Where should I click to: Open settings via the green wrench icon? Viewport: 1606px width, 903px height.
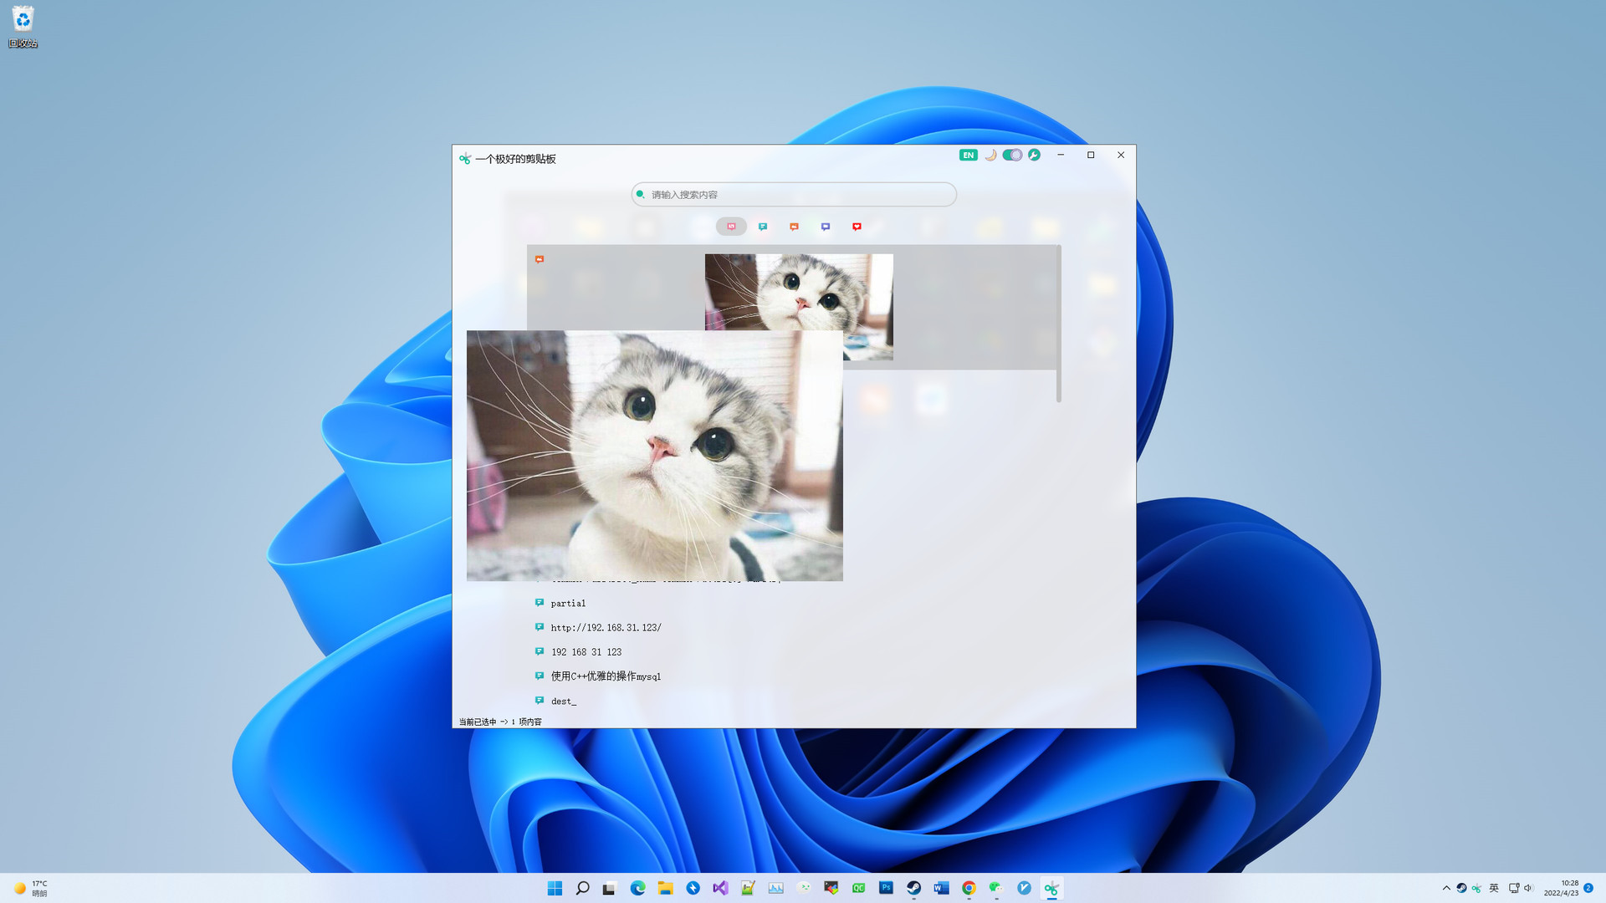coord(1035,155)
